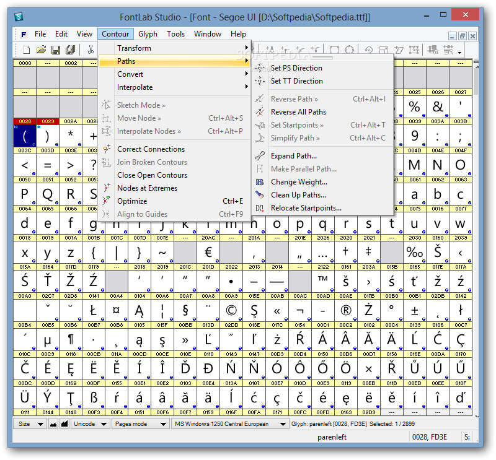Increase glyph cell size with large mountain icon
The image size is (496, 460).
tap(64, 424)
